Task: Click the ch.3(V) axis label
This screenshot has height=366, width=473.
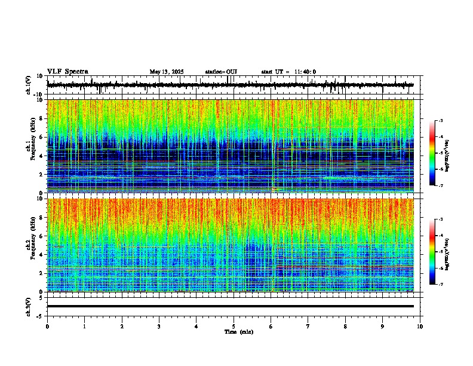Action: tap(29, 307)
